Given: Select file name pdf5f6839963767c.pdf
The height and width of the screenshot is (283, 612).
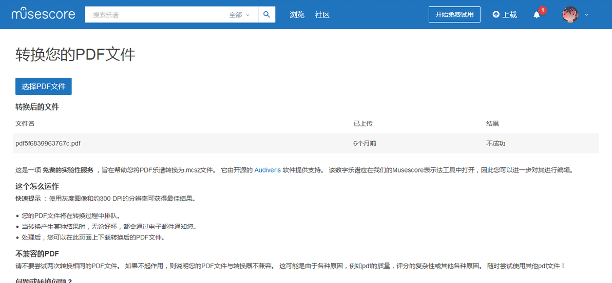Looking at the screenshot, I should pos(48,143).
